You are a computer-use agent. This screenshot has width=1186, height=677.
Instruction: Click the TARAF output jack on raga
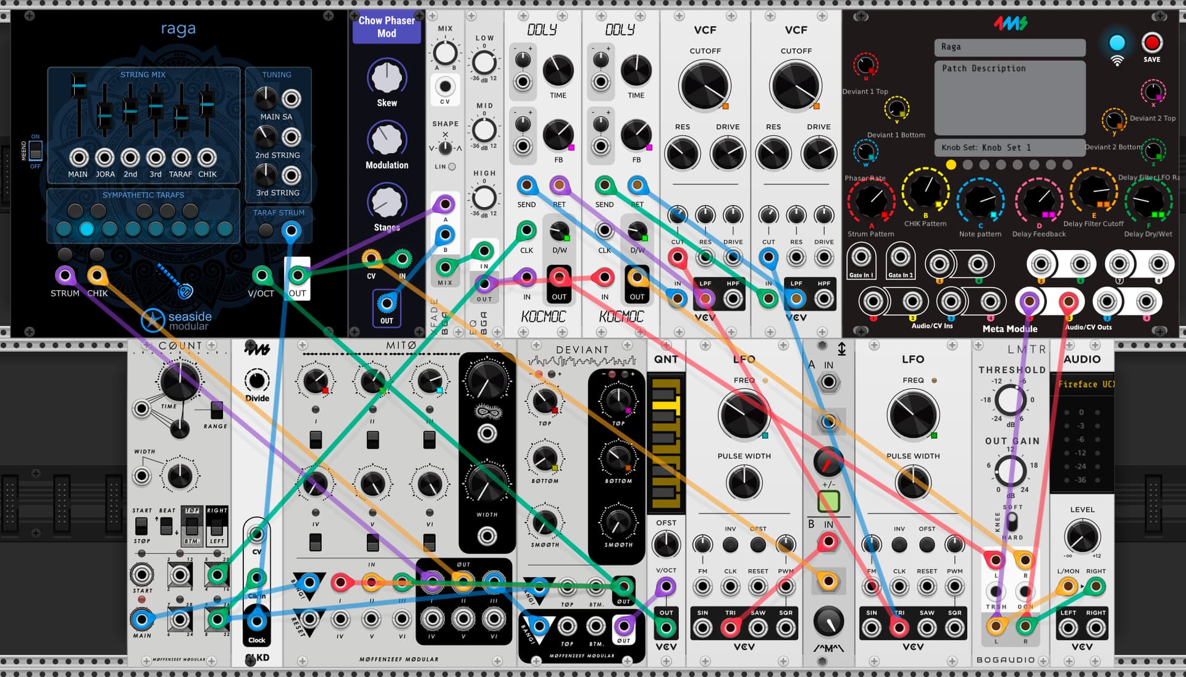pyautogui.click(x=181, y=158)
